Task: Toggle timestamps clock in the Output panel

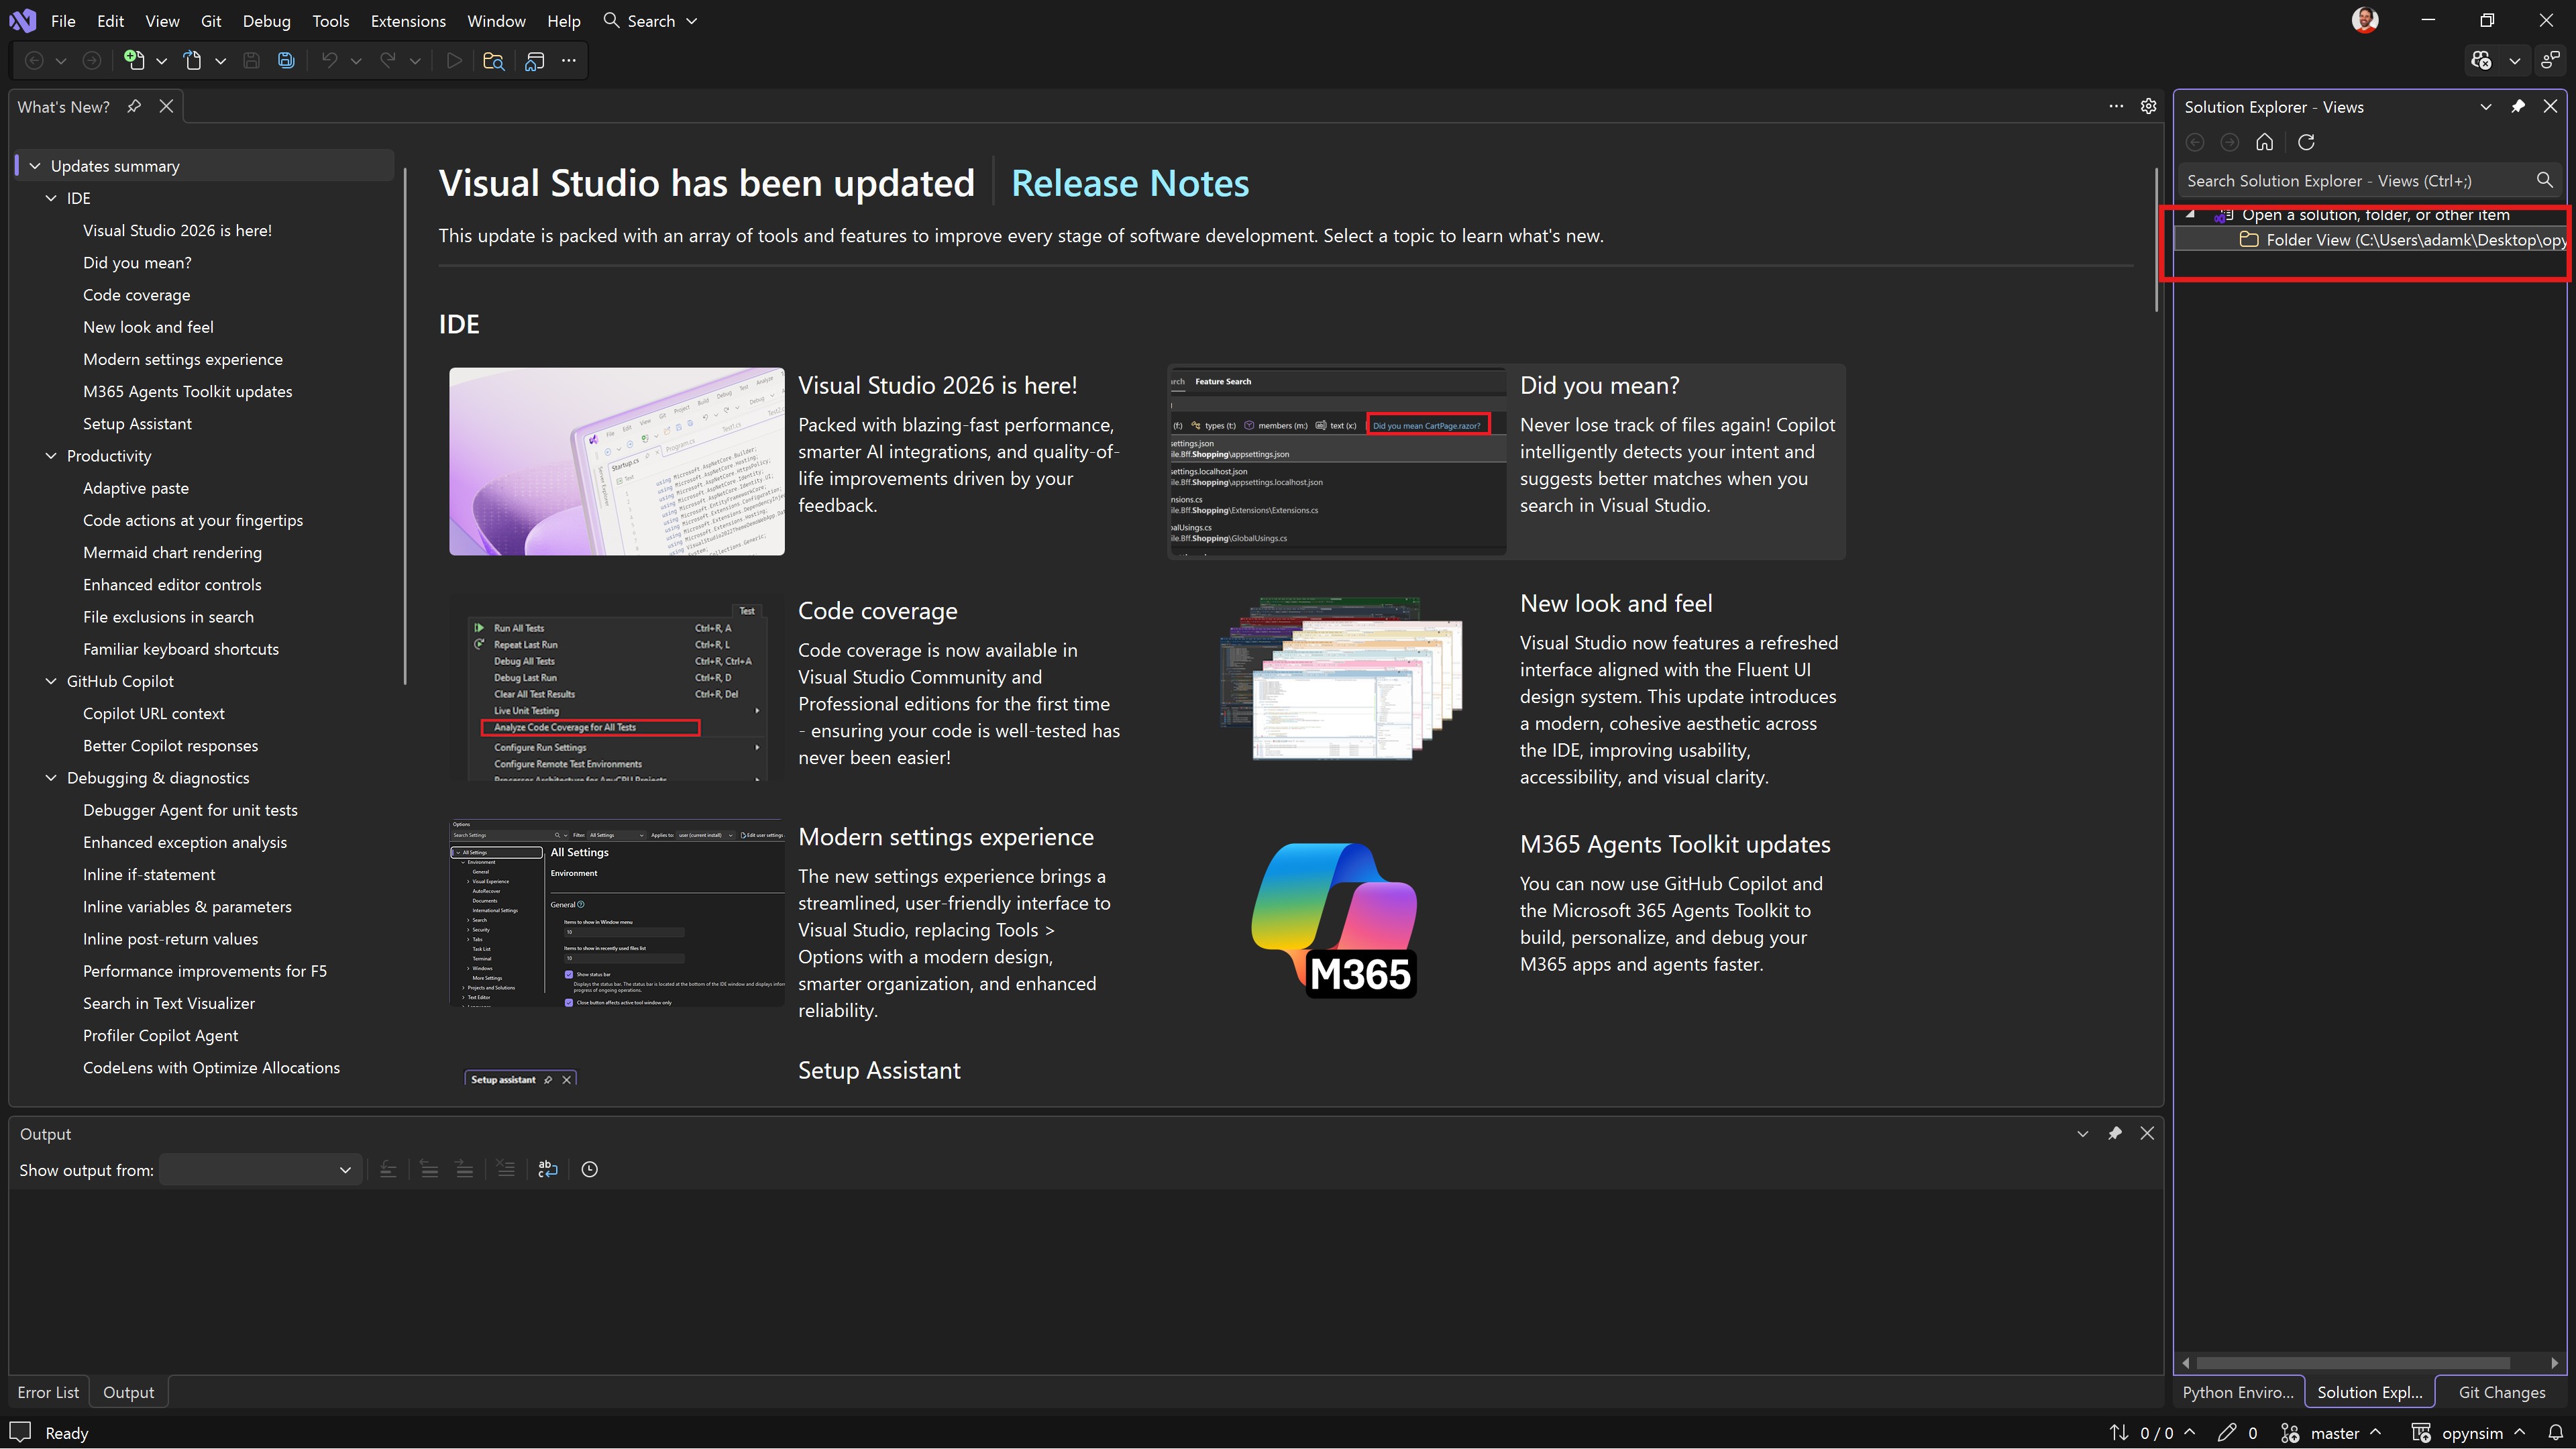Action: coord(590,1169)
